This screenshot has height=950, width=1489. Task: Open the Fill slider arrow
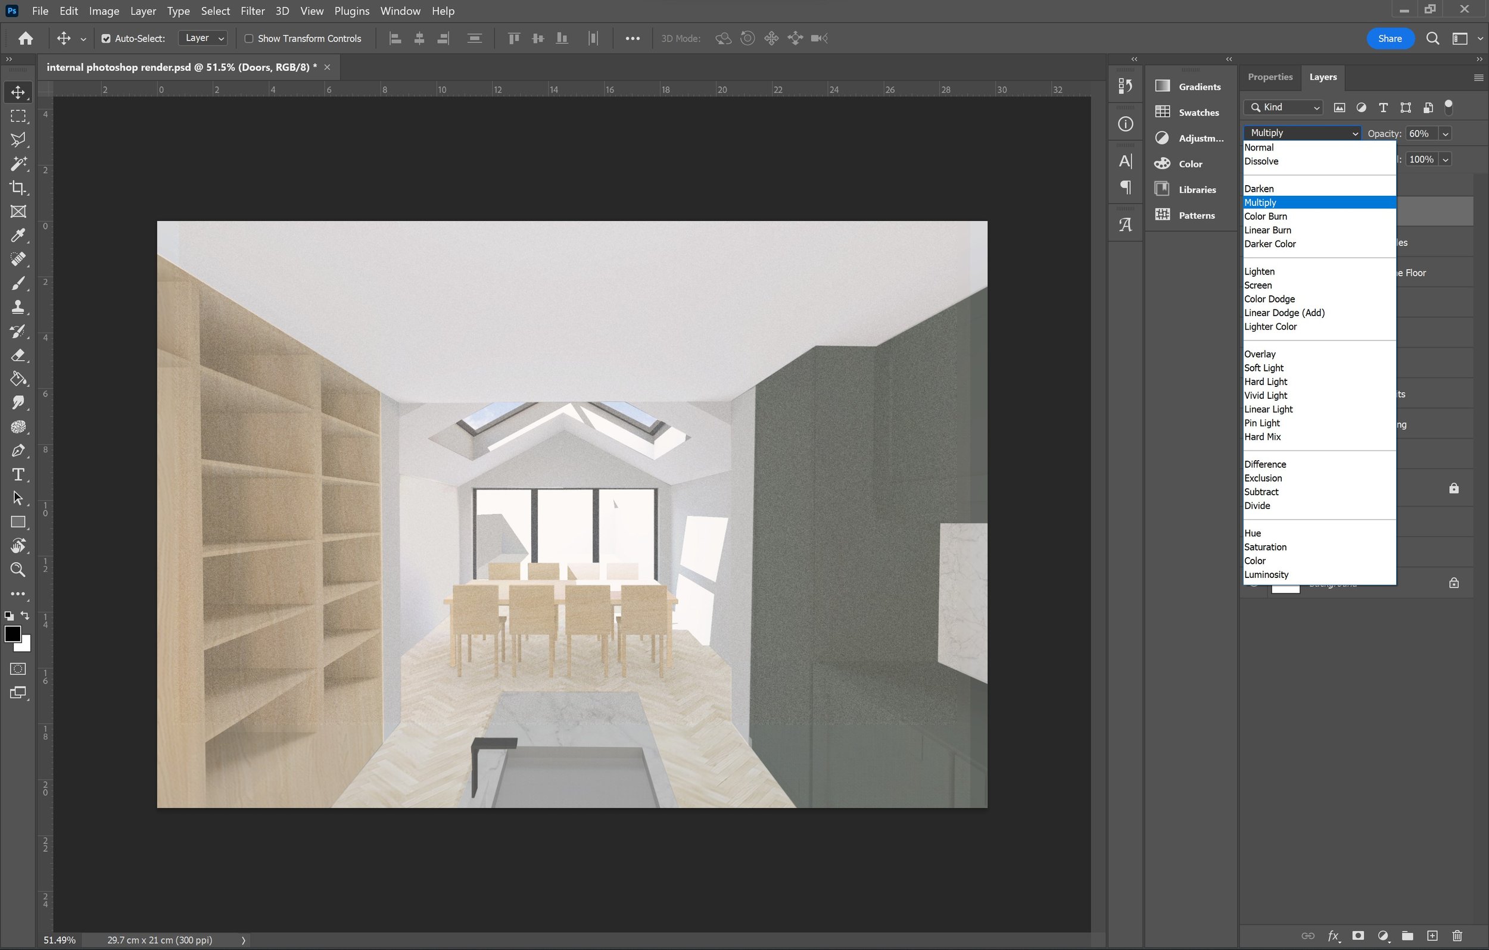pos(1445,160)
